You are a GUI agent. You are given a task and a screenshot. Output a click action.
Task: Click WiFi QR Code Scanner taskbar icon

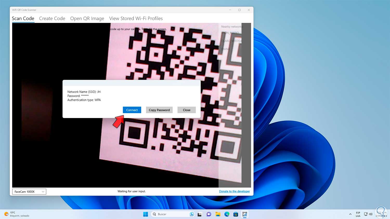pos(245,214)
